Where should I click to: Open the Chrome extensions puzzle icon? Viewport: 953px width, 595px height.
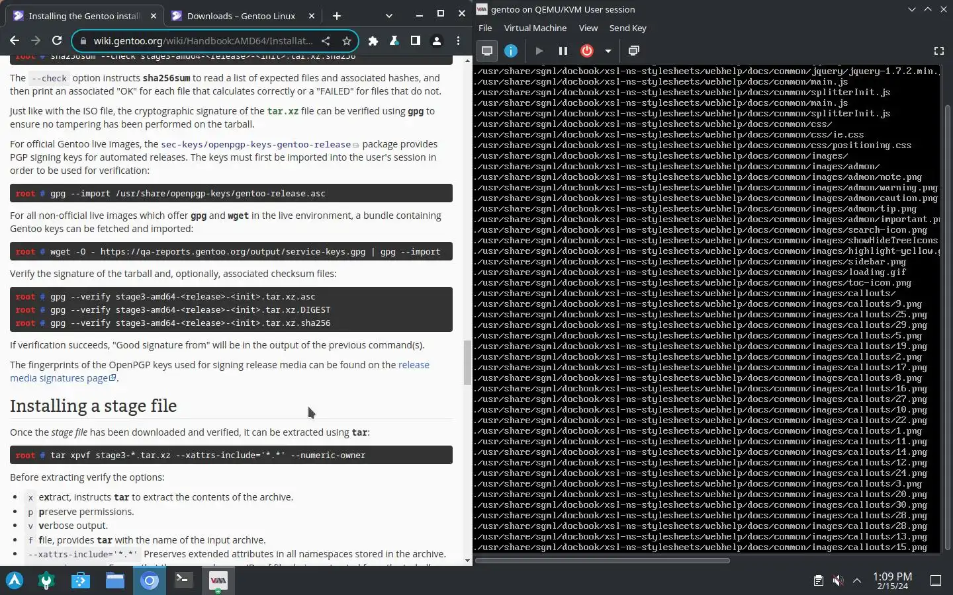[373, 41]
